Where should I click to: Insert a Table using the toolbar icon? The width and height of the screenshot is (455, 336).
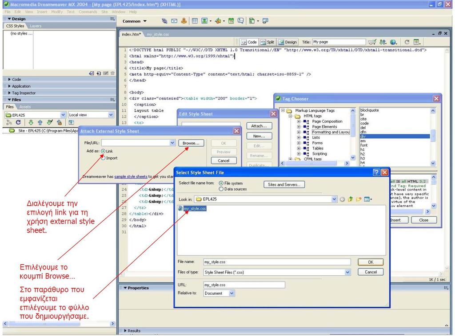[x=195, y=21]
